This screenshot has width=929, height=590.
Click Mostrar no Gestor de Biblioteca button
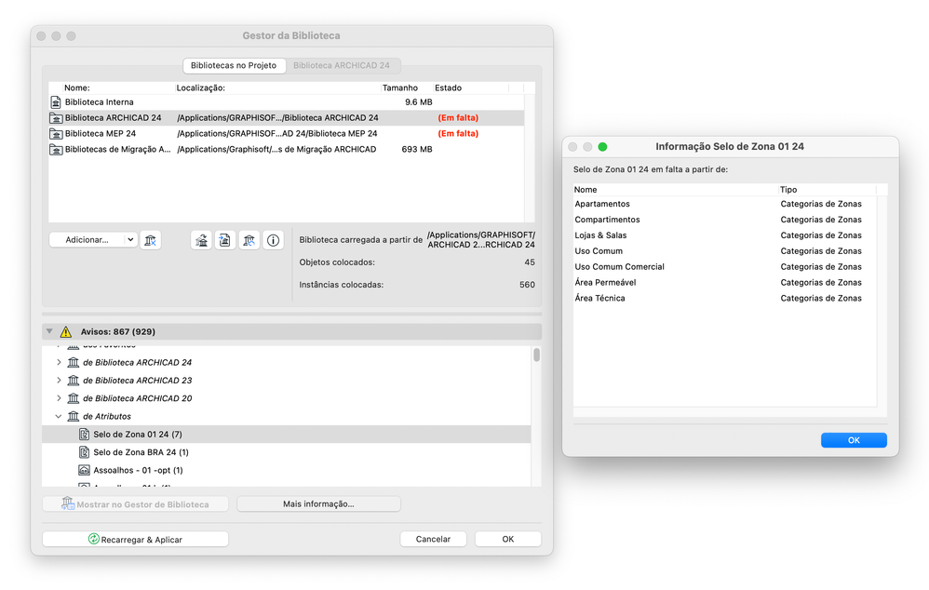pos(136,504)
